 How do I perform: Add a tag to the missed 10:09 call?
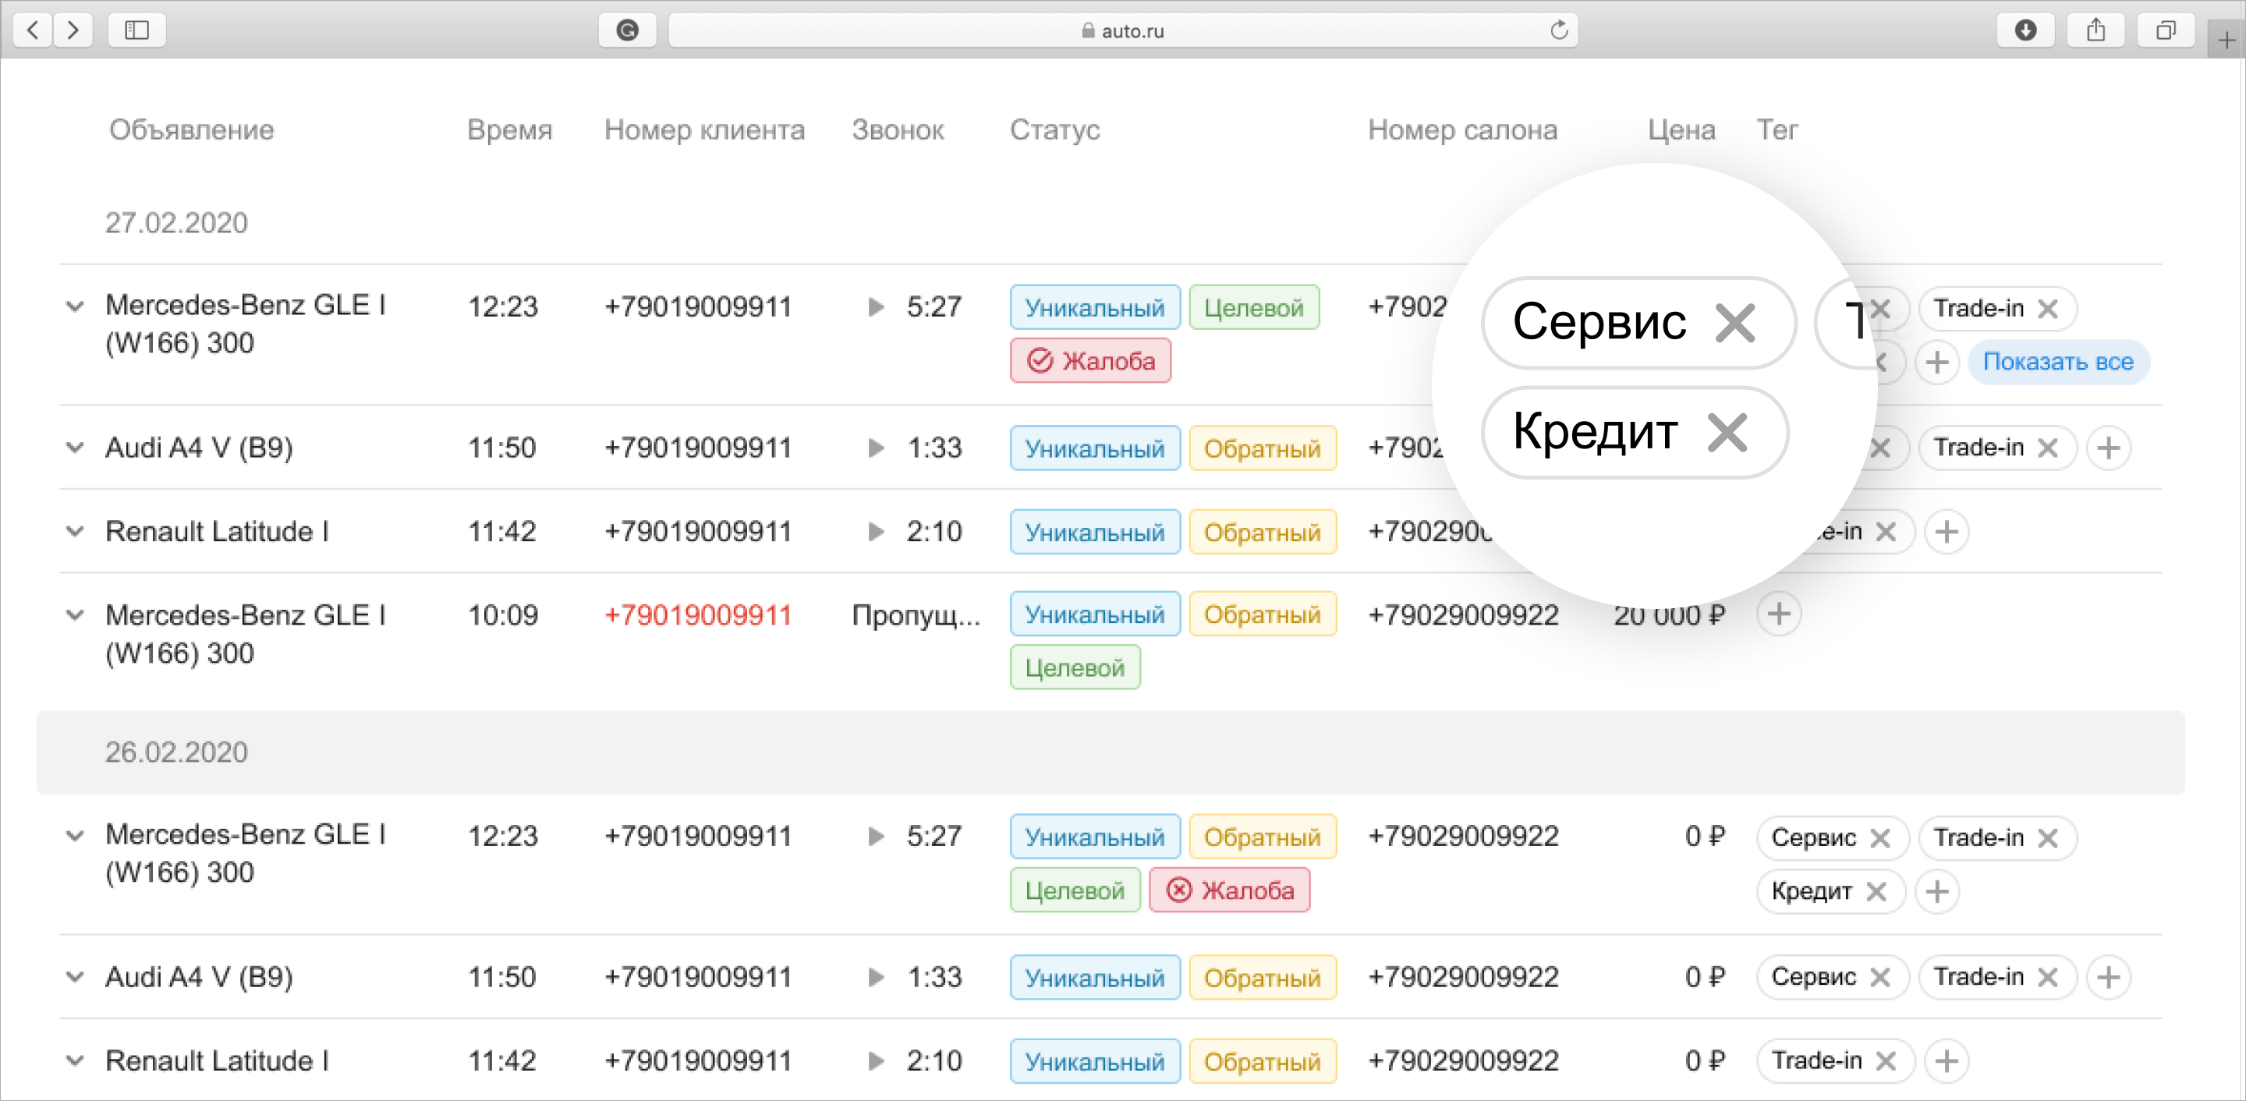pyautogui.click(x=1779, y=614)
